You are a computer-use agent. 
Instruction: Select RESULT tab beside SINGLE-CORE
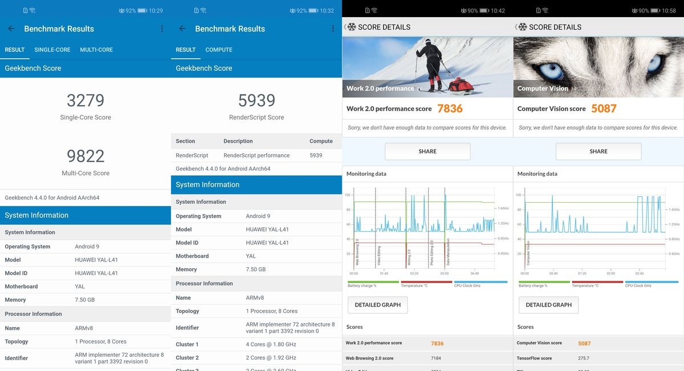pyautogui.click(x=15, y=50)
